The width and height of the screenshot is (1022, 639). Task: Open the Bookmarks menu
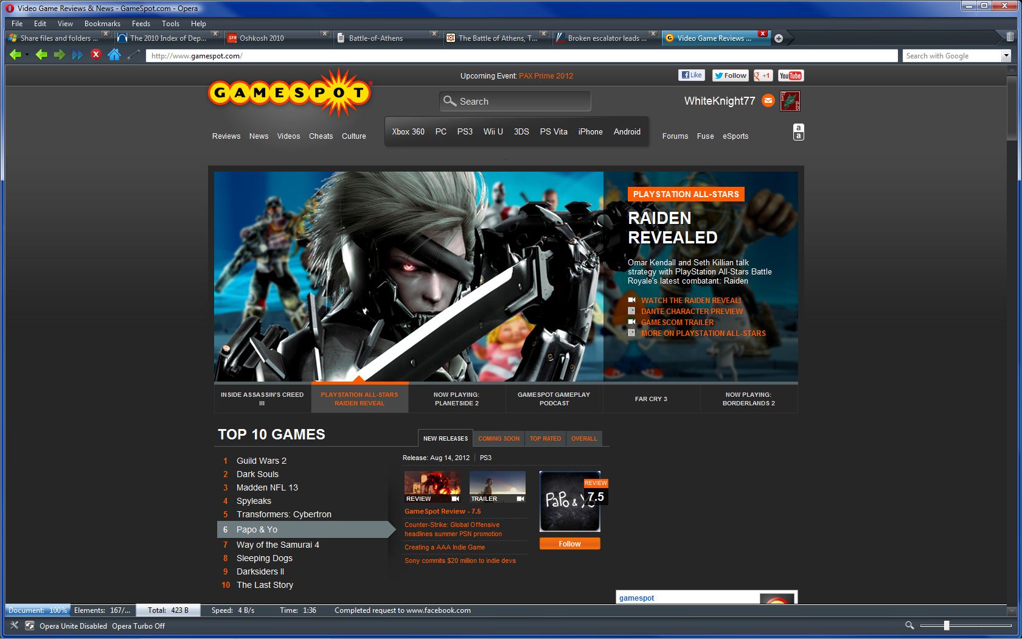click(102, 24)
